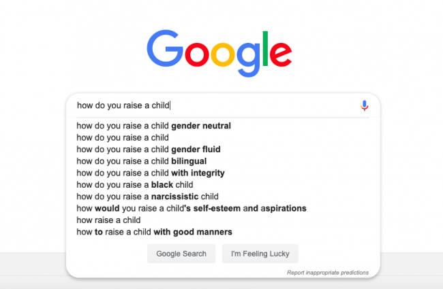
Task: Open the Report inappropriate predictions link
Action: [x=328, y=272]
